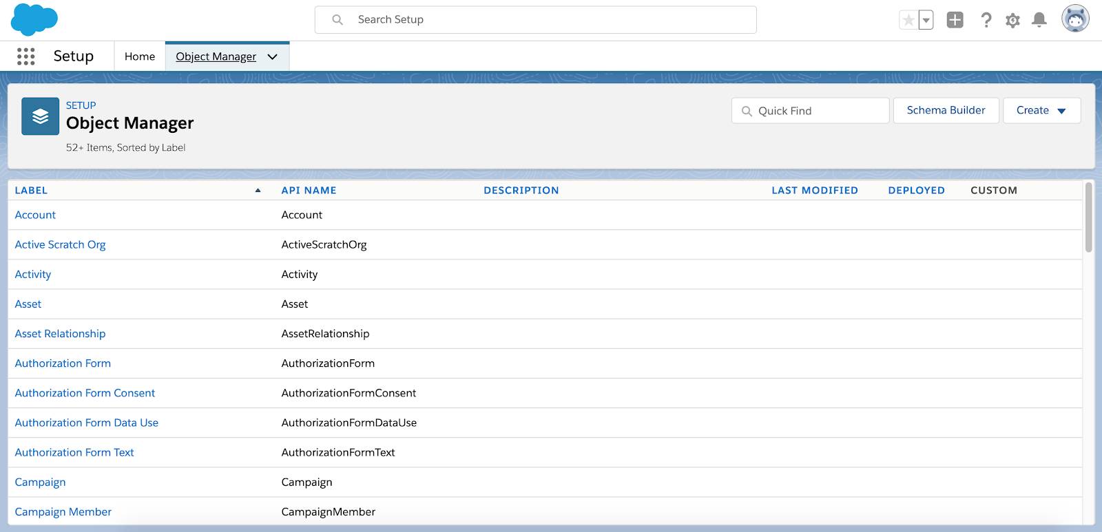Screen dimensions: 1102x532
Task: Open the Authorization Form object
Action: click(63, 363)
